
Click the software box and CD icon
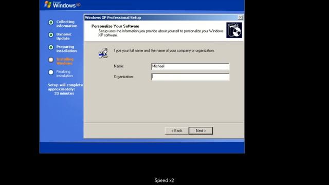pyautogui.click(x=234, y=30)
